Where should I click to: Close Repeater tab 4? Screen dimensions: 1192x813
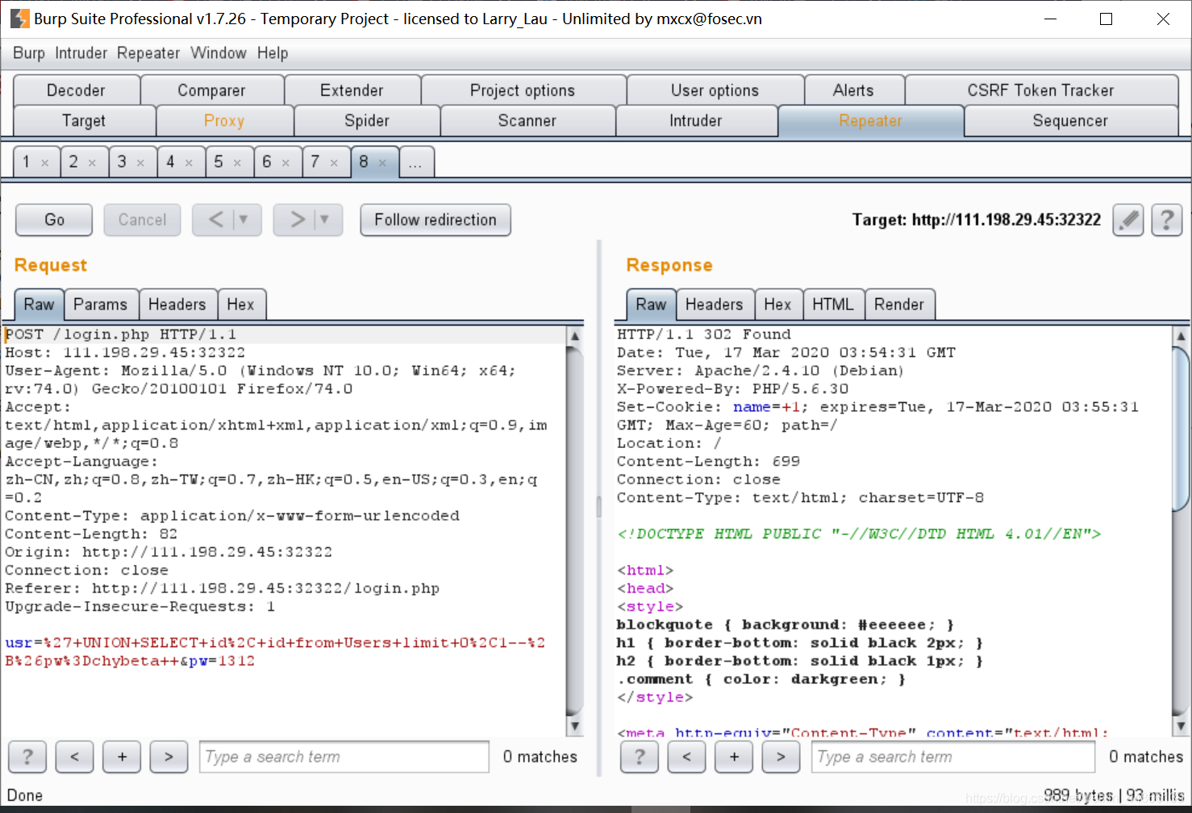tap(190, 163)
